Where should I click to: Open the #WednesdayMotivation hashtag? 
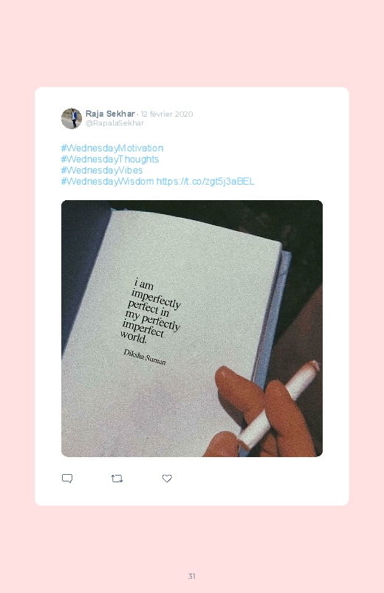pyautogui.click(x=112, y=148)
